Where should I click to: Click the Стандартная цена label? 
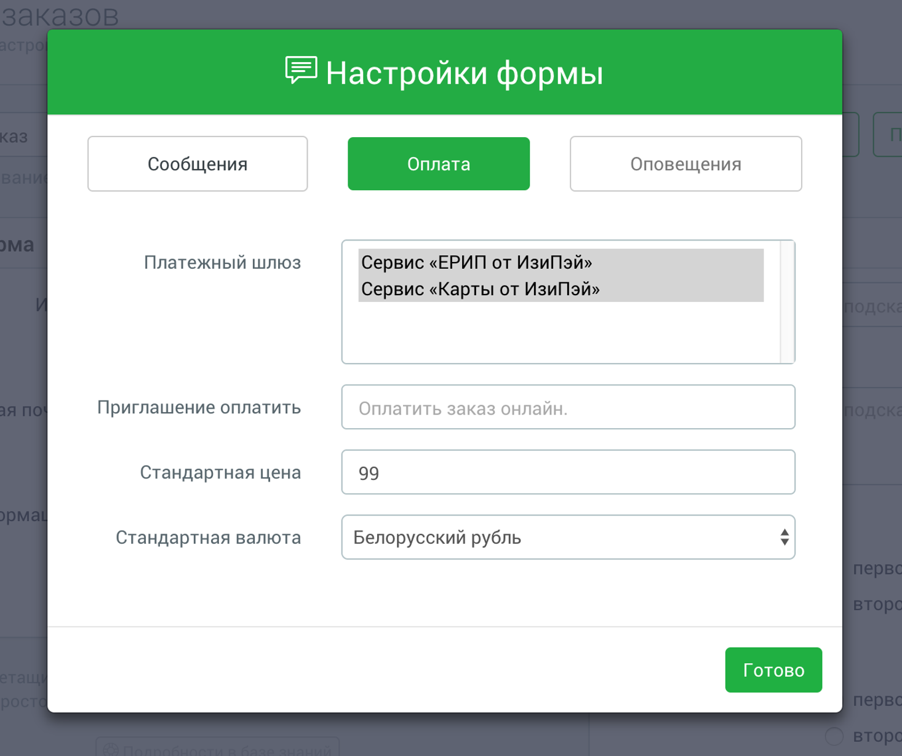tap(220, 472)
